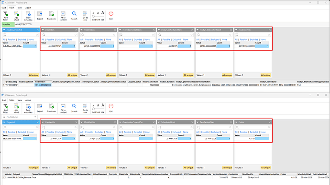The height and width of the screenshot is (185, 330).
Task: Expand the TaskEarliestStart panel header arrow
Action: [x=198, y=122]
